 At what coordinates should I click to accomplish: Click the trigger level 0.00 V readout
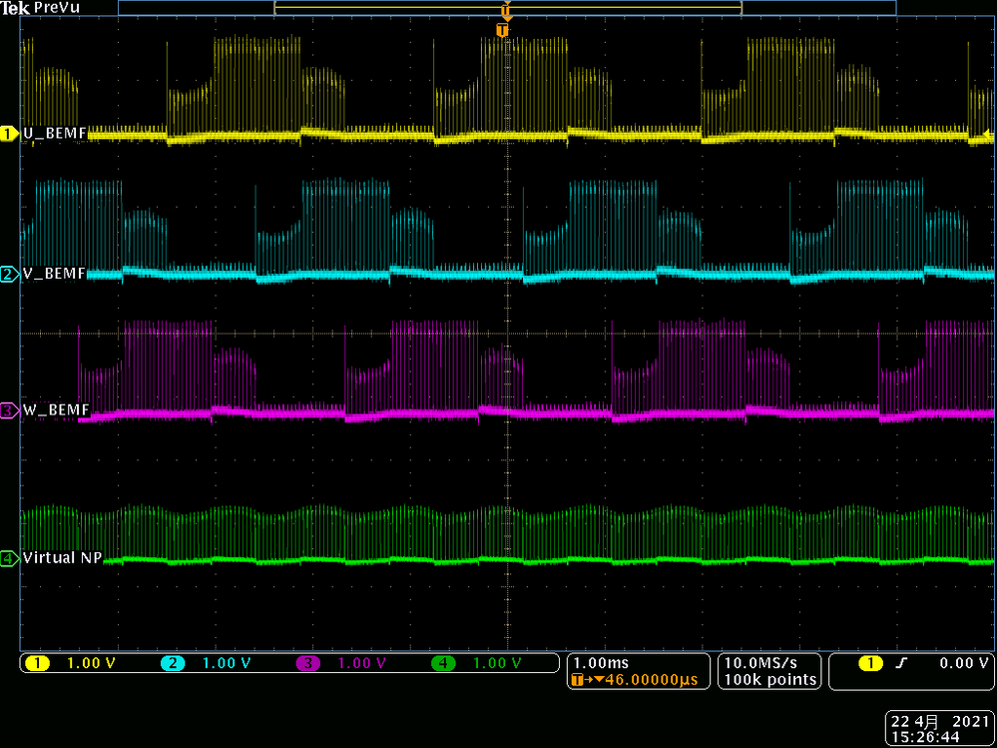point(965,663)
